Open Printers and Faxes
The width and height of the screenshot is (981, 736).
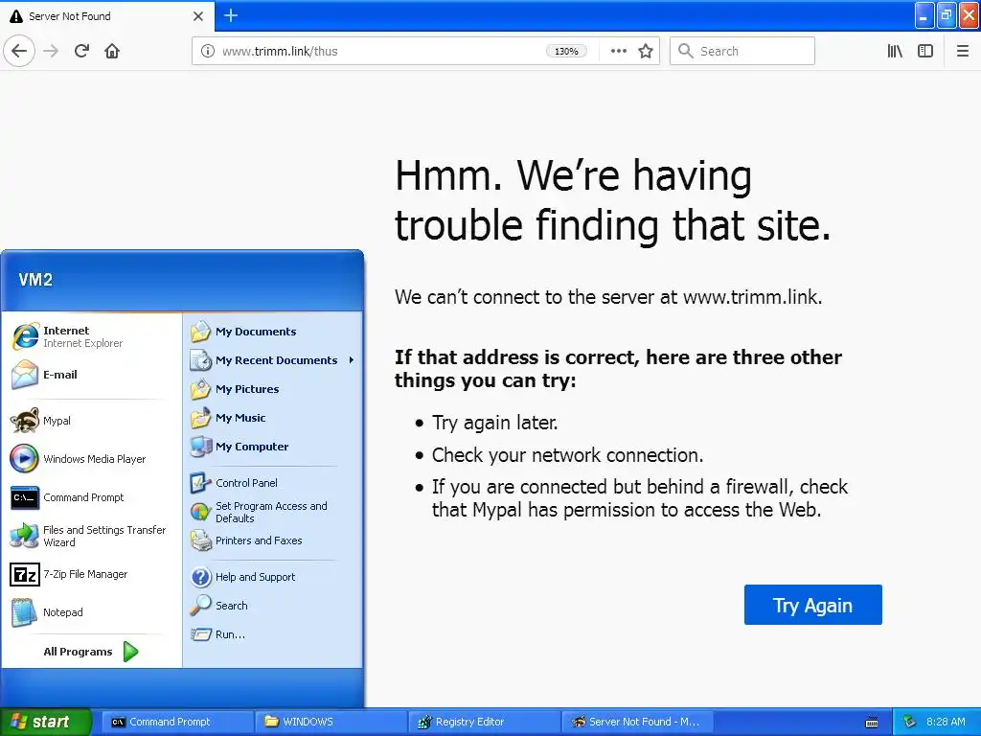pyautogui.click(x=273, y=540)
